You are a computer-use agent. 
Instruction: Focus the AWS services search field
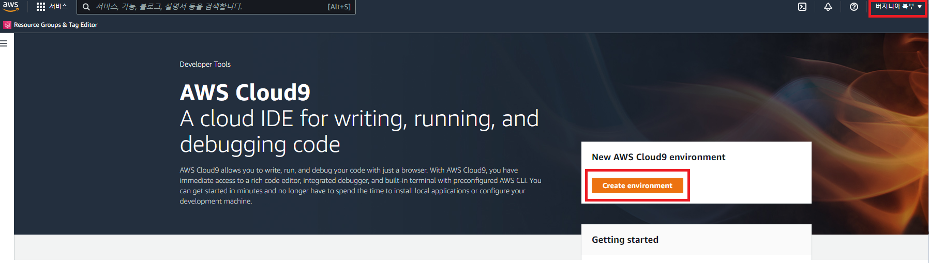tap(216, 7)
